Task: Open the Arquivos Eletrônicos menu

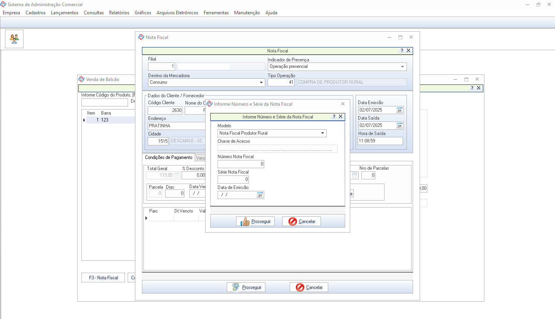Action: pyautogui.click(x=177, y=13)
